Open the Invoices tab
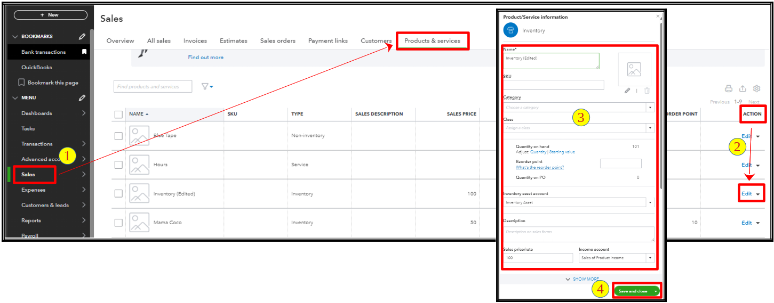Viewport: 774px width, 303px height. pos(195,41)
